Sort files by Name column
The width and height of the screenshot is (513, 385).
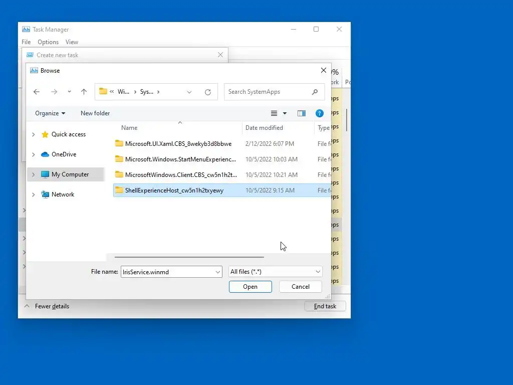tap(129, 128)
